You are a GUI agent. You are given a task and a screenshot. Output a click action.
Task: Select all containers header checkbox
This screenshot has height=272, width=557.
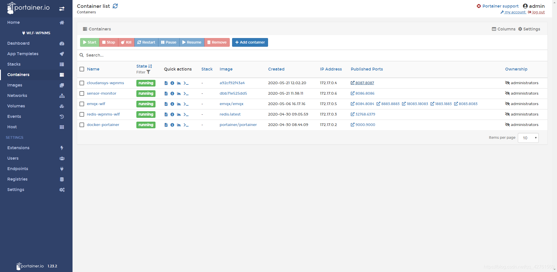tap(82, 69)
